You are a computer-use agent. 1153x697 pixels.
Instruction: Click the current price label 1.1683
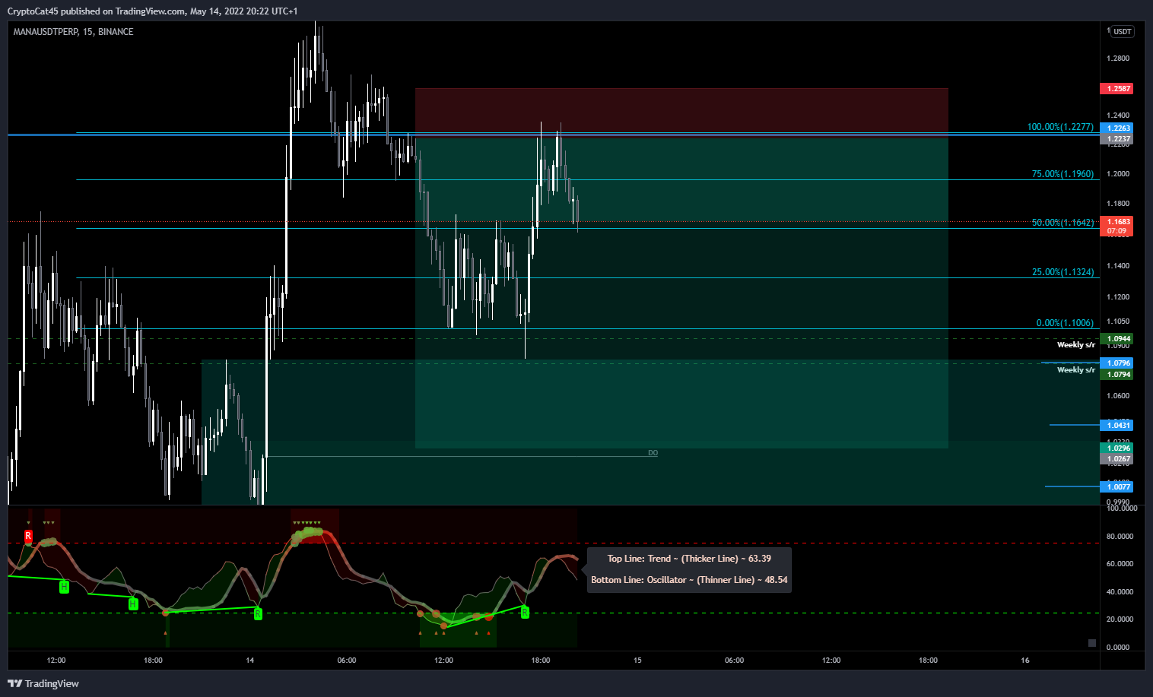[1116, 221]
